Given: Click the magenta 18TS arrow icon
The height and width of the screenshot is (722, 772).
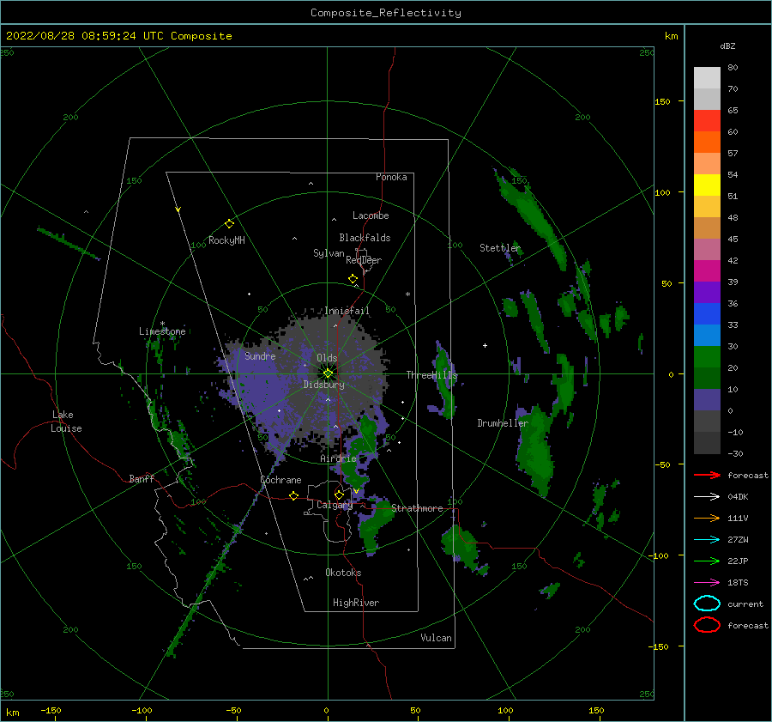Looking at the screenshot, I should coord(707,583).
